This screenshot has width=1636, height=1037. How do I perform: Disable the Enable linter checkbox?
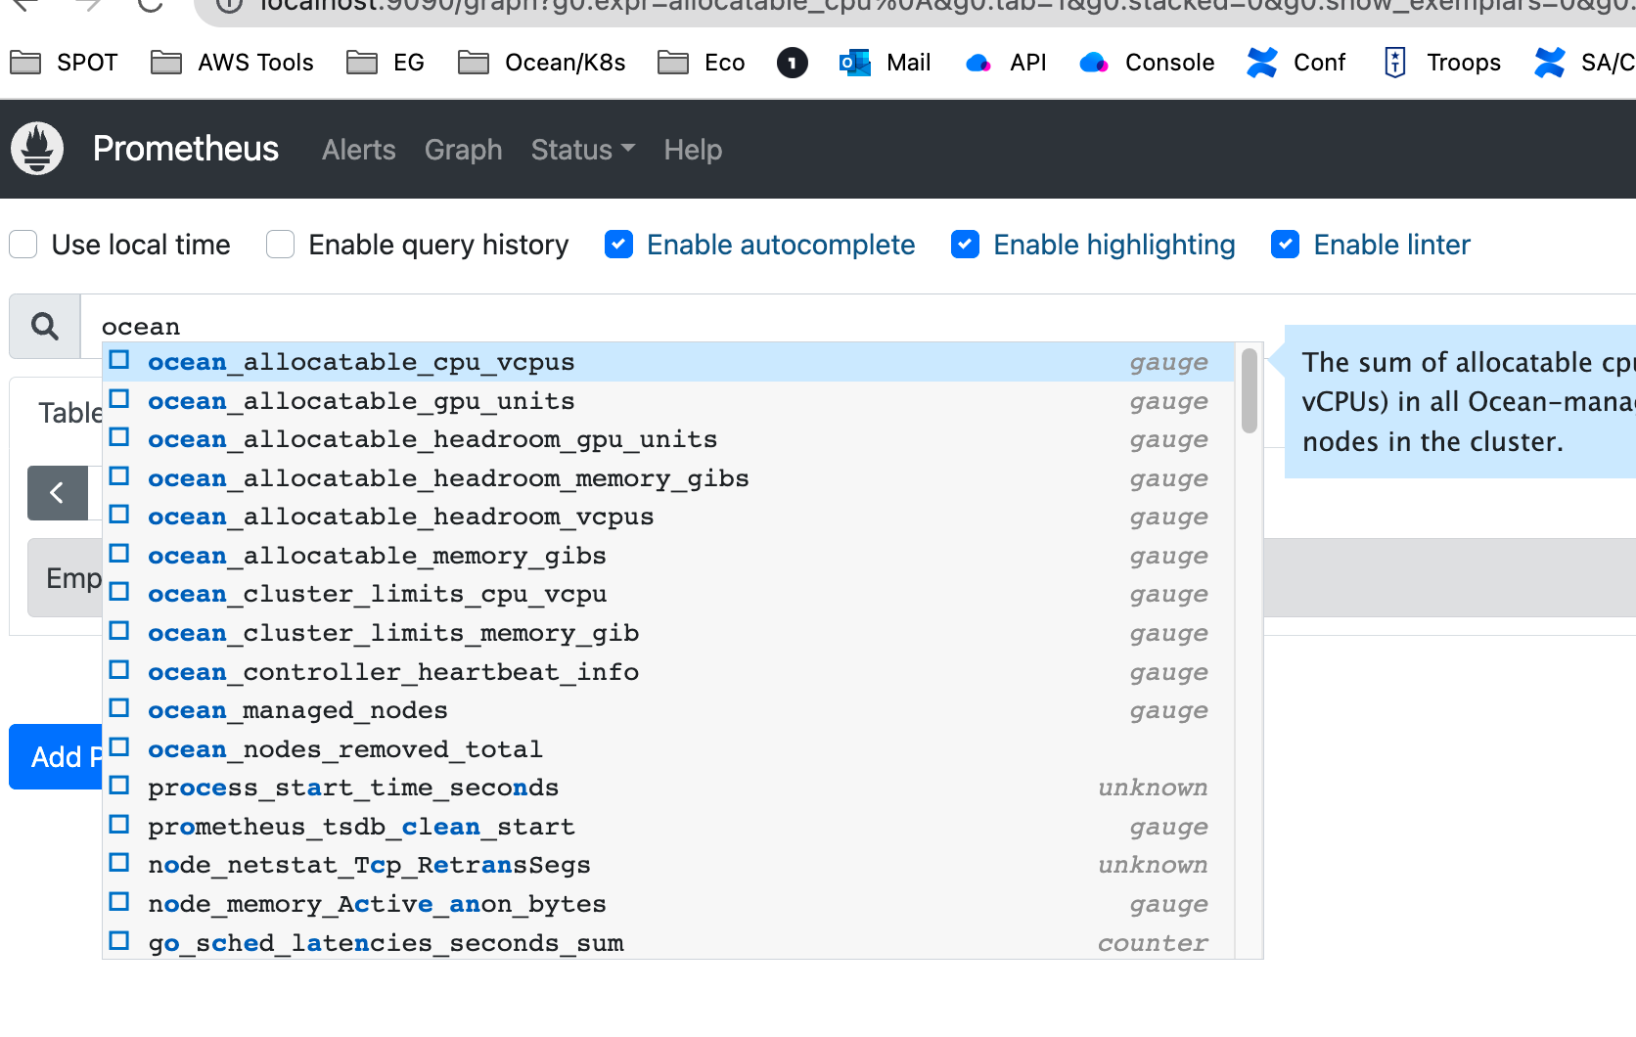coord(1285,245)
